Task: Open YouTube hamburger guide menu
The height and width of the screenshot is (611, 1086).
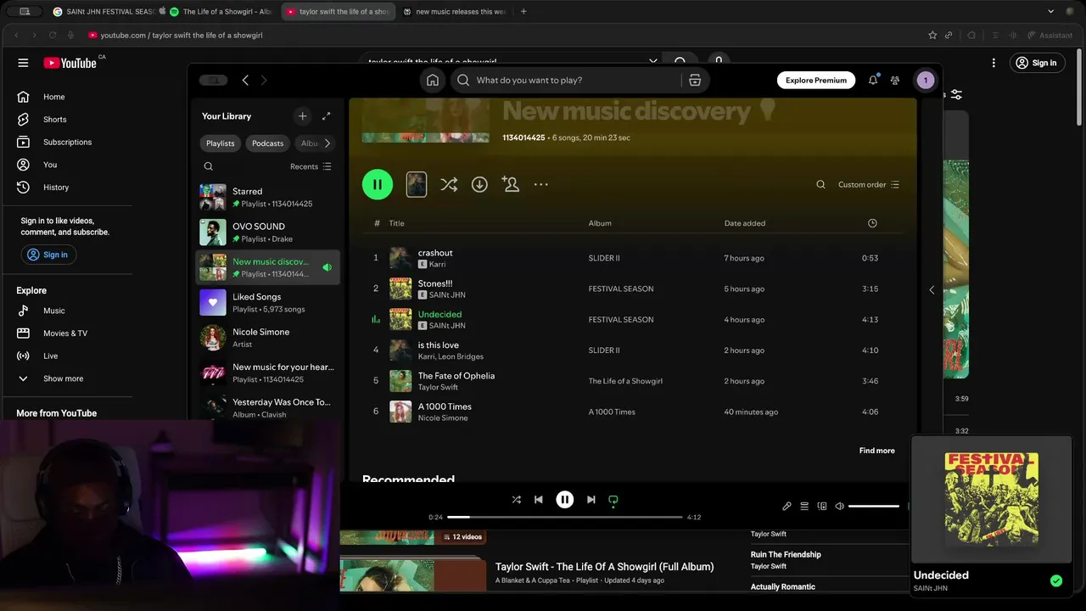Action: [23, 63]
